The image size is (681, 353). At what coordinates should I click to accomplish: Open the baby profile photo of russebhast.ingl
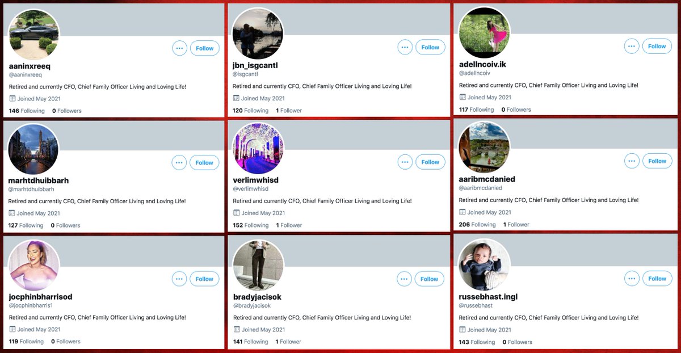[x=484, y=265]
